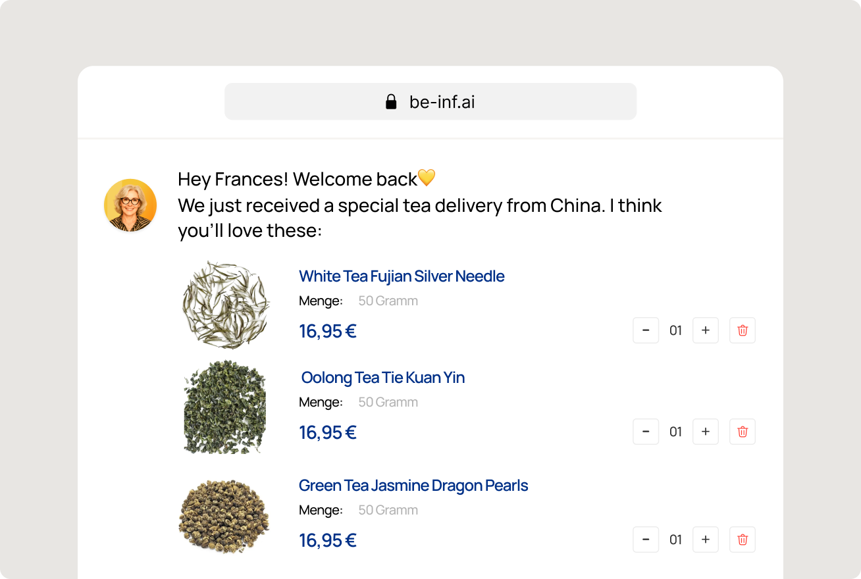Click the Oolong Tea leaves image
The image size is (861, 579).
[x=224, y=407]
